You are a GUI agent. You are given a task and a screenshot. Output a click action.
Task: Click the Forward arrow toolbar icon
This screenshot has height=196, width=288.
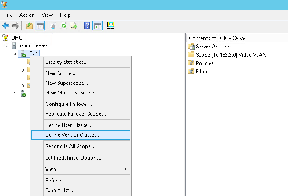[x=16, y=25]
